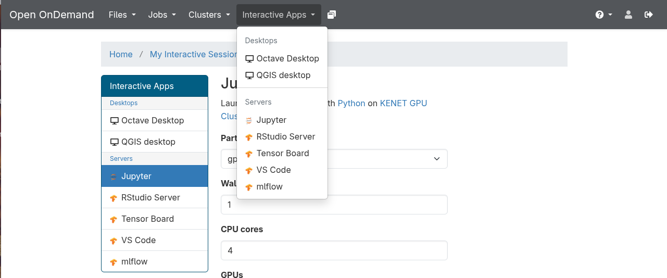Expand the Jobs dropdown menu
This screenshot has width=667, height=278.
pos(161,15)
